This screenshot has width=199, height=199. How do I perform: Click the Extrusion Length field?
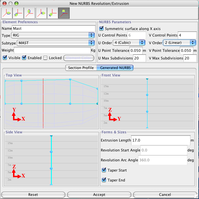(161, 140)
